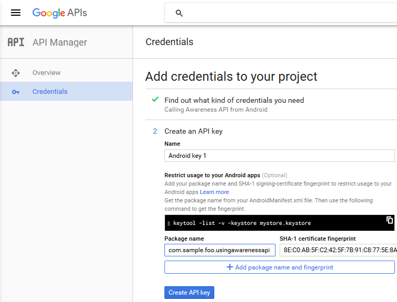Click the search magnifier icon
The image size is (397, 302).
(x=179, y=13)
